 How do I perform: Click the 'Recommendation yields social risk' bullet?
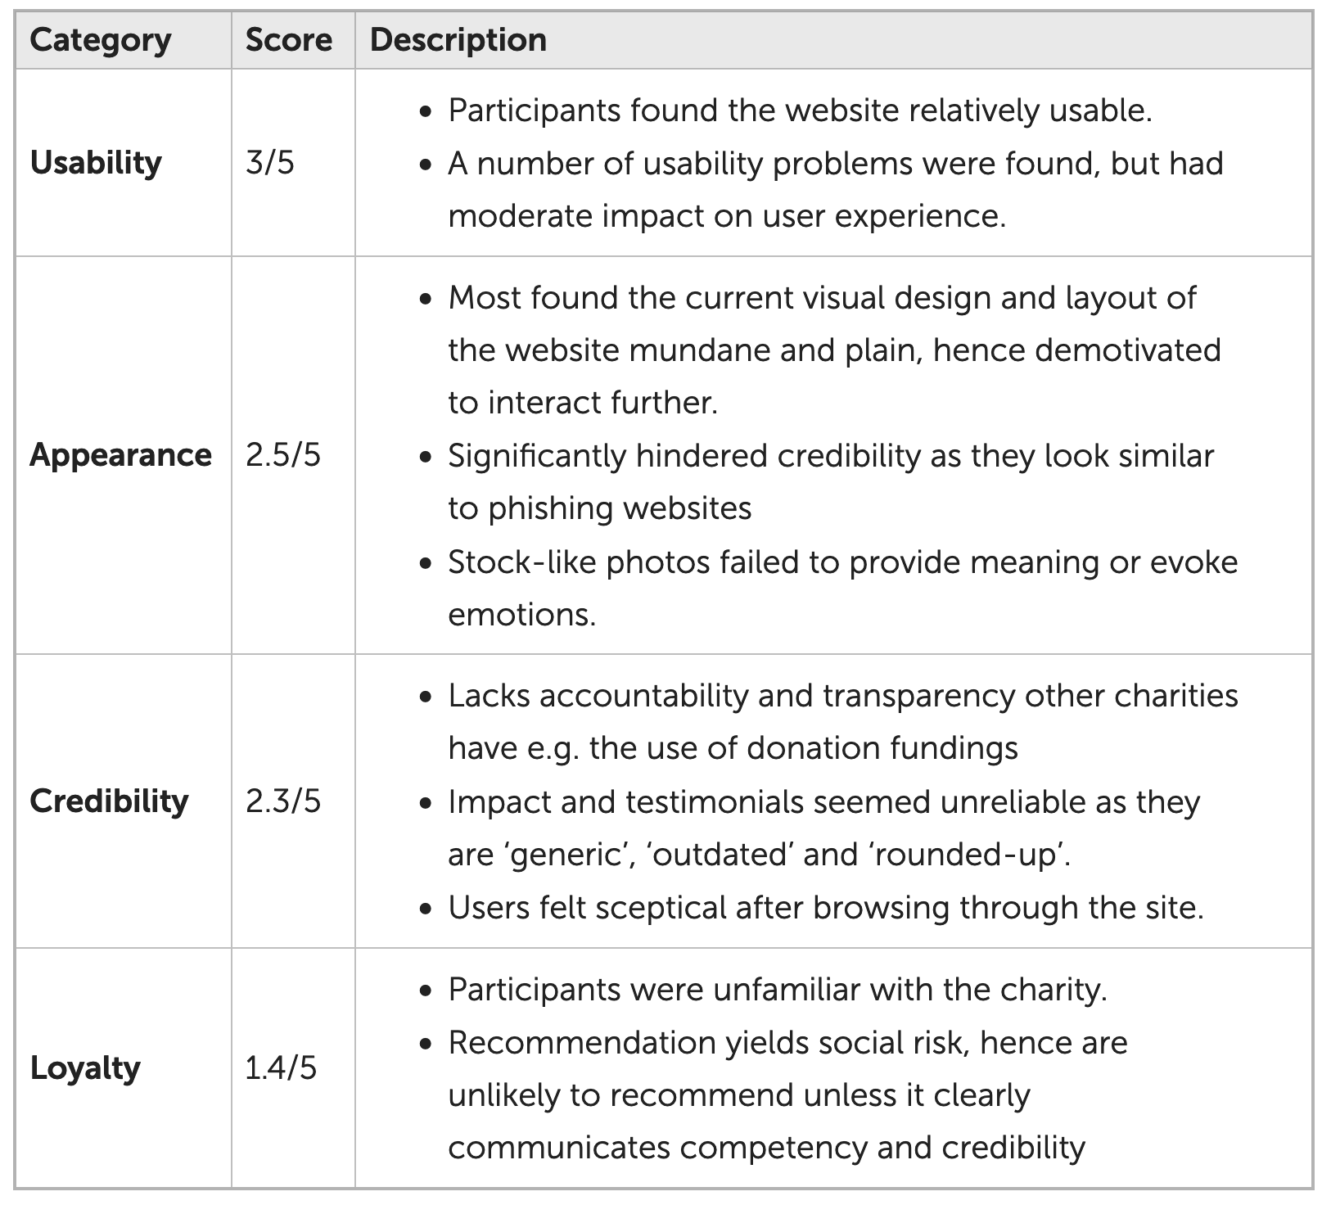pos(787,1095)
